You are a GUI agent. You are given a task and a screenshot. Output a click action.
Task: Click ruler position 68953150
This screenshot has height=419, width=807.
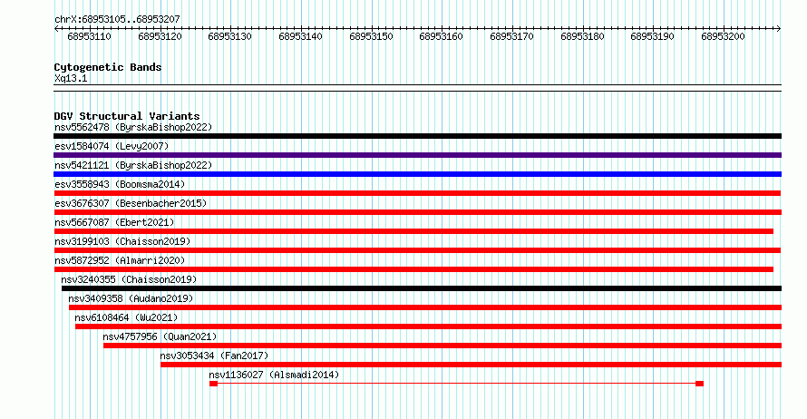(371, 36)
